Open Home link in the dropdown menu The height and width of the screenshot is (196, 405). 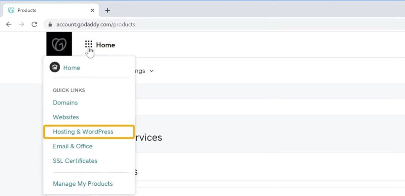pos(72,68)
